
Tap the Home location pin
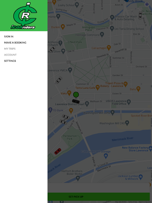coord(58,17)
